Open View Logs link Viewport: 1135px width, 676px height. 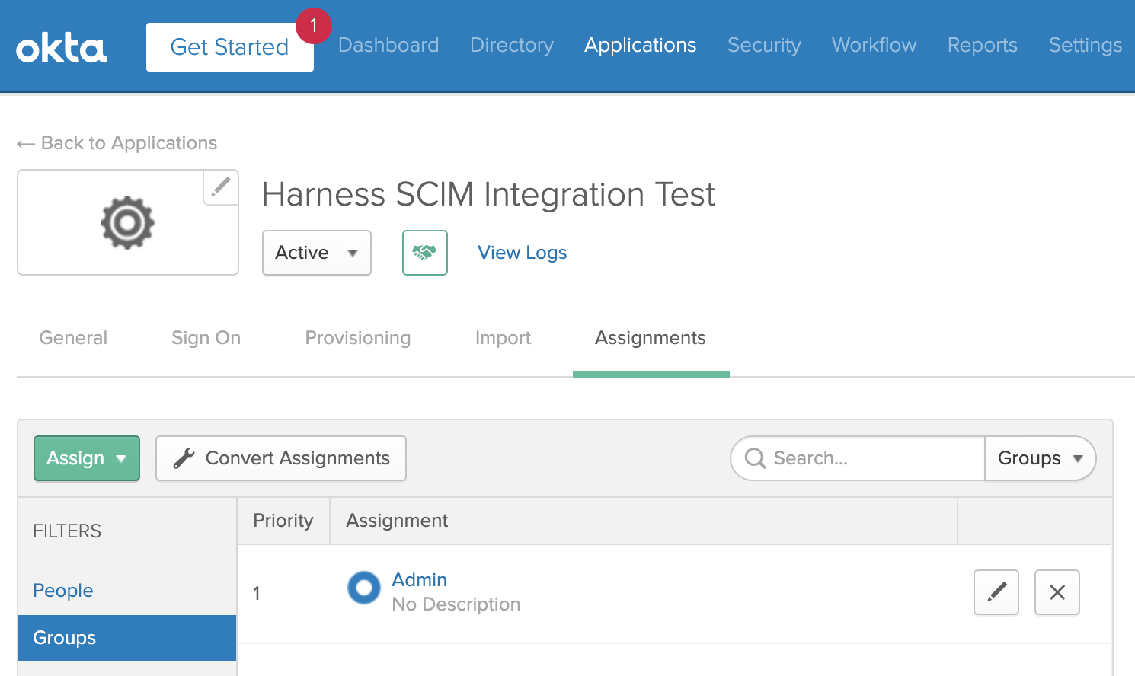pos(523,253)
